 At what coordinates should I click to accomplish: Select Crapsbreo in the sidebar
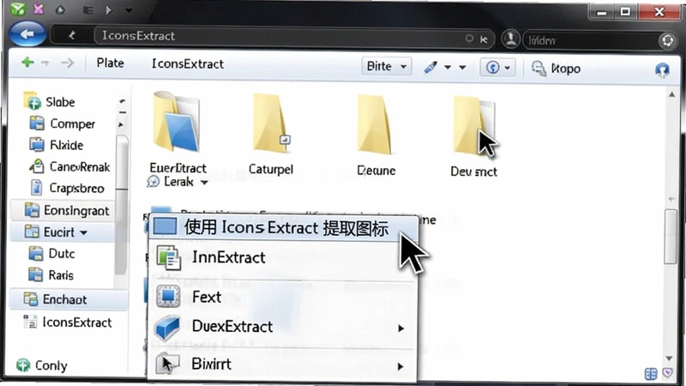[76, 188]
